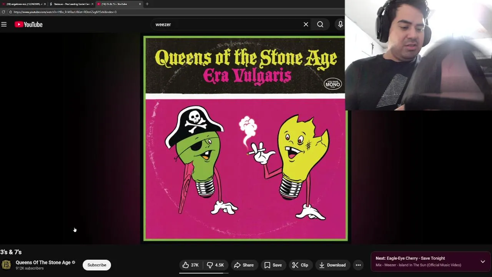Run search with the magnifier button
The image size is (492, 277).
(x=320, y=24)
